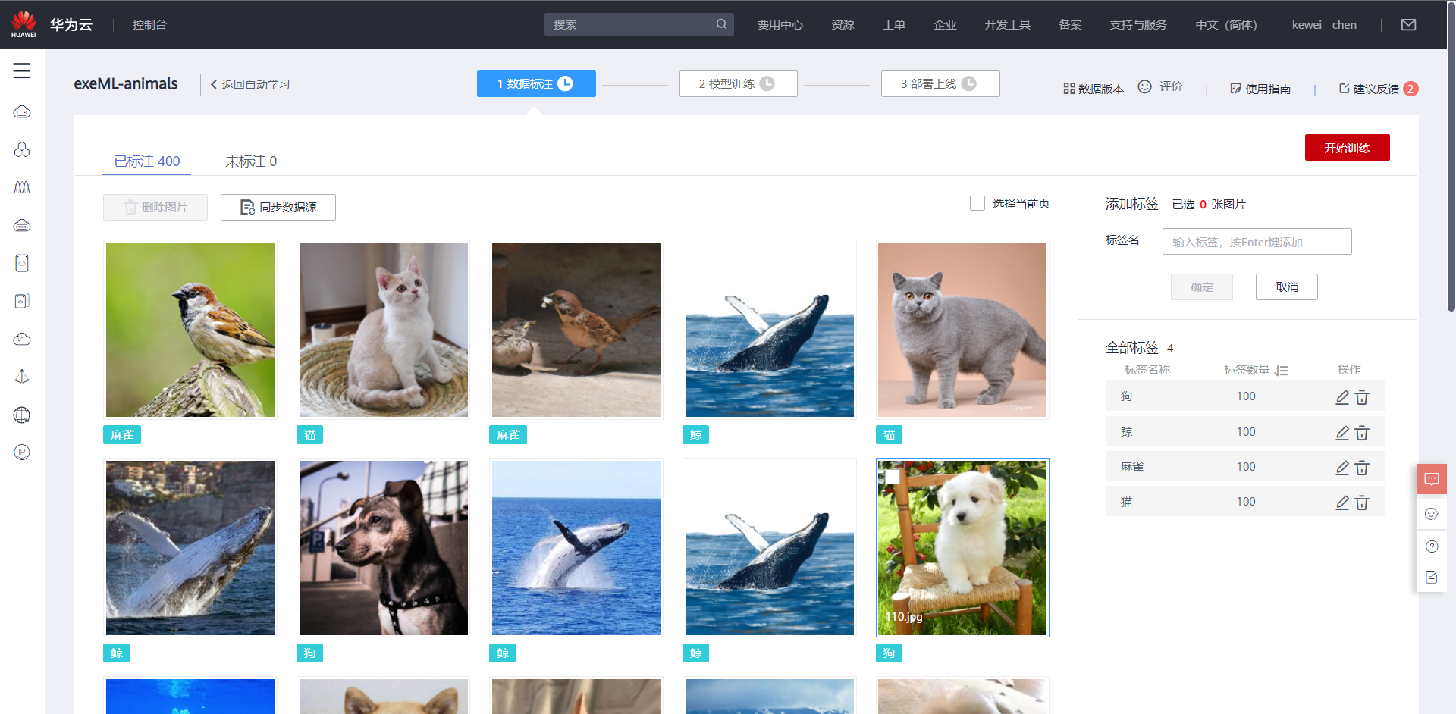Click 确定 confirm button

click(x=1201, y=287)
